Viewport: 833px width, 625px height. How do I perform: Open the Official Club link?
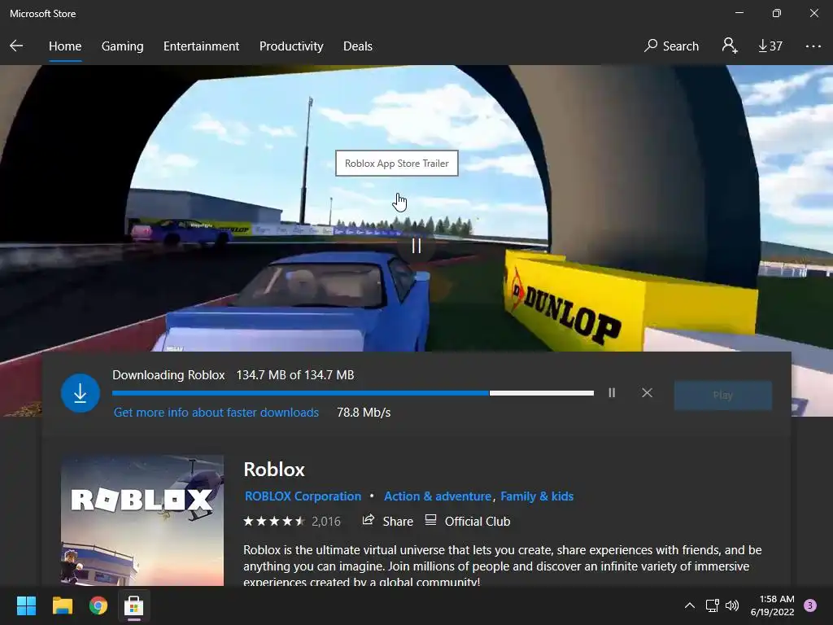468,522
